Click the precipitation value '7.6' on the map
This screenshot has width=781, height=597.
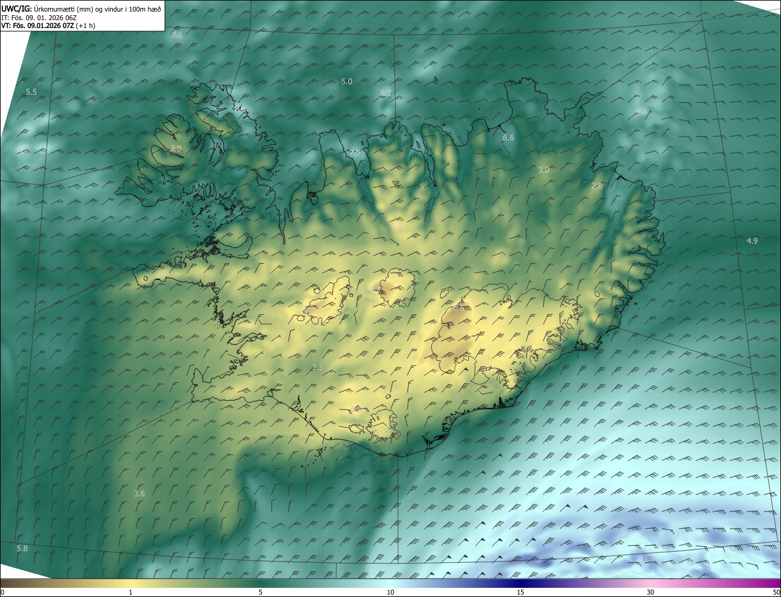(177, 35)
